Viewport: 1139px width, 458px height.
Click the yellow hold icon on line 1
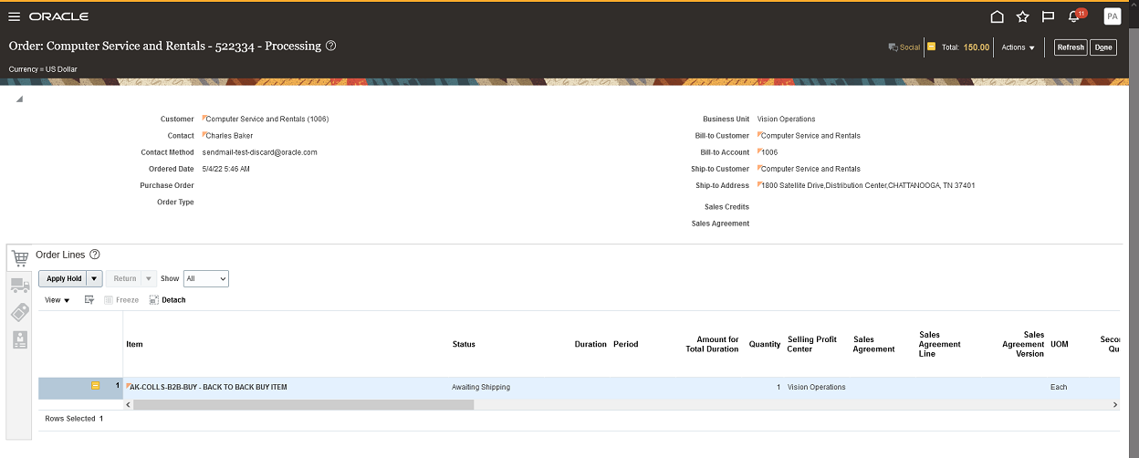(95, 386)
